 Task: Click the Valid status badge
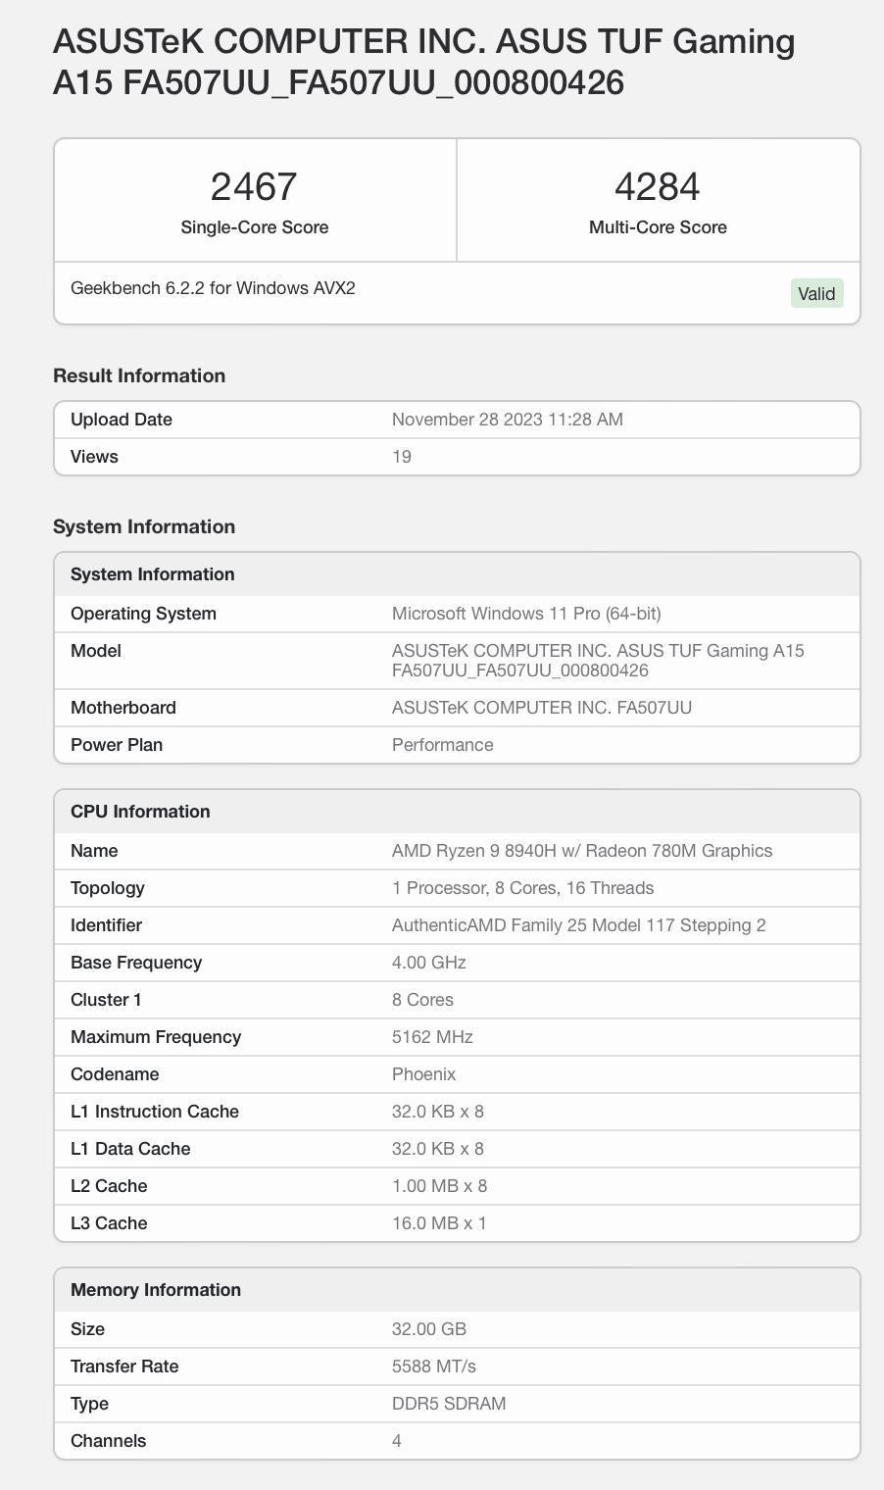tap(816, 293)
